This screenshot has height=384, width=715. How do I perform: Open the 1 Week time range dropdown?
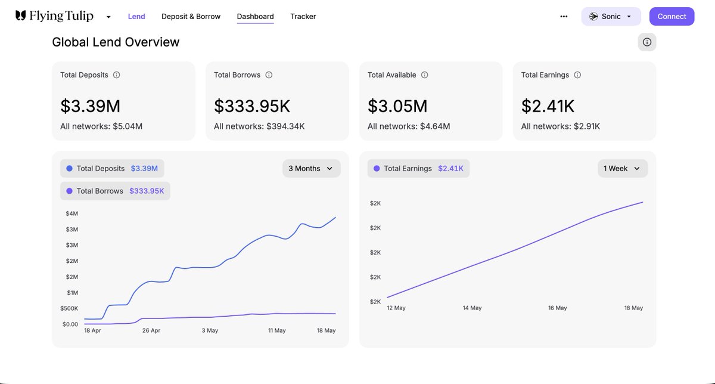pos(623,169)
